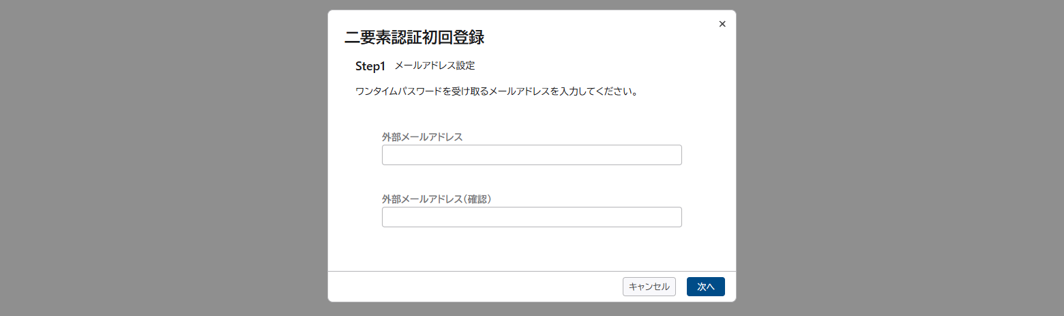Screen dimensions: 1064x316
Task: Click the ワンタイムパスワード instruction sentence
Action: coord(497,91)
